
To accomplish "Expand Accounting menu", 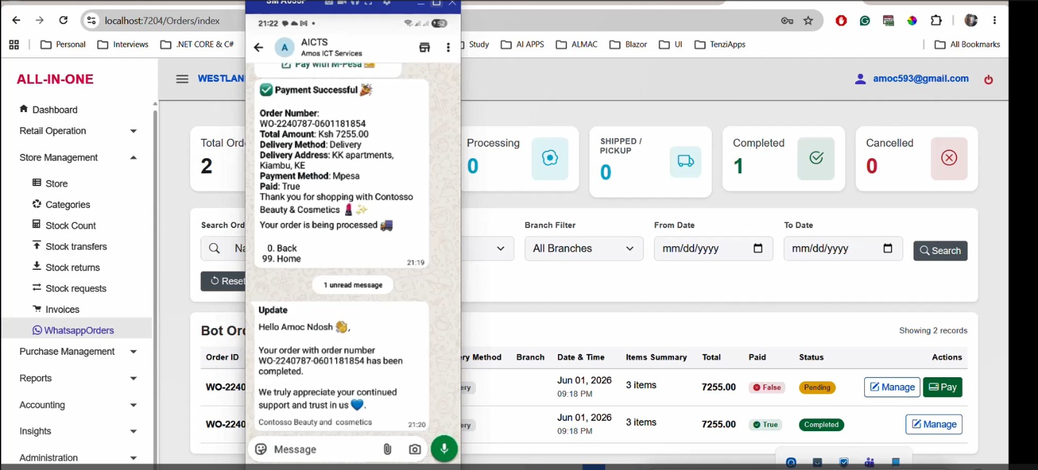I will (x=78, y=405).
